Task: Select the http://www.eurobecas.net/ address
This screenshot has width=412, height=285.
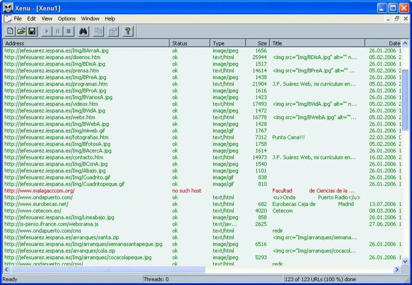Action: (x=36, y=204)
